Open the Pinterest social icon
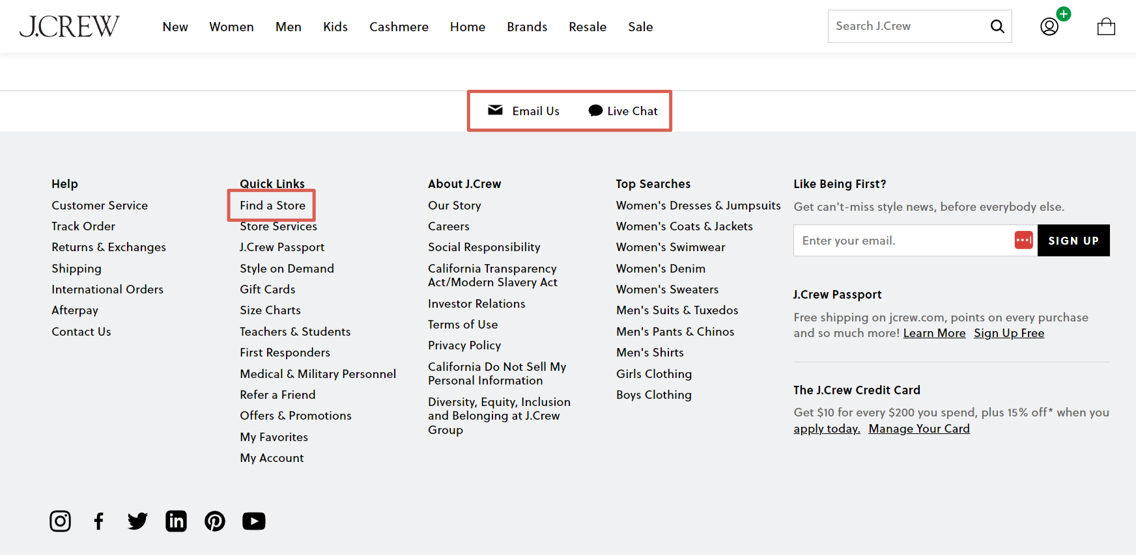This screenshot has height=555, width=1136. pyautogui.click(x=215, y=521)
